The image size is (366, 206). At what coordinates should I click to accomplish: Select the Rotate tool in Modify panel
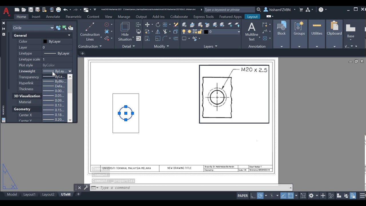(x=158, y=25)
